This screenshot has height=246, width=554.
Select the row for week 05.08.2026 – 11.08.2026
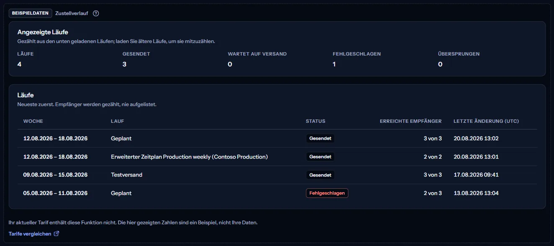(x=277, y=193)
